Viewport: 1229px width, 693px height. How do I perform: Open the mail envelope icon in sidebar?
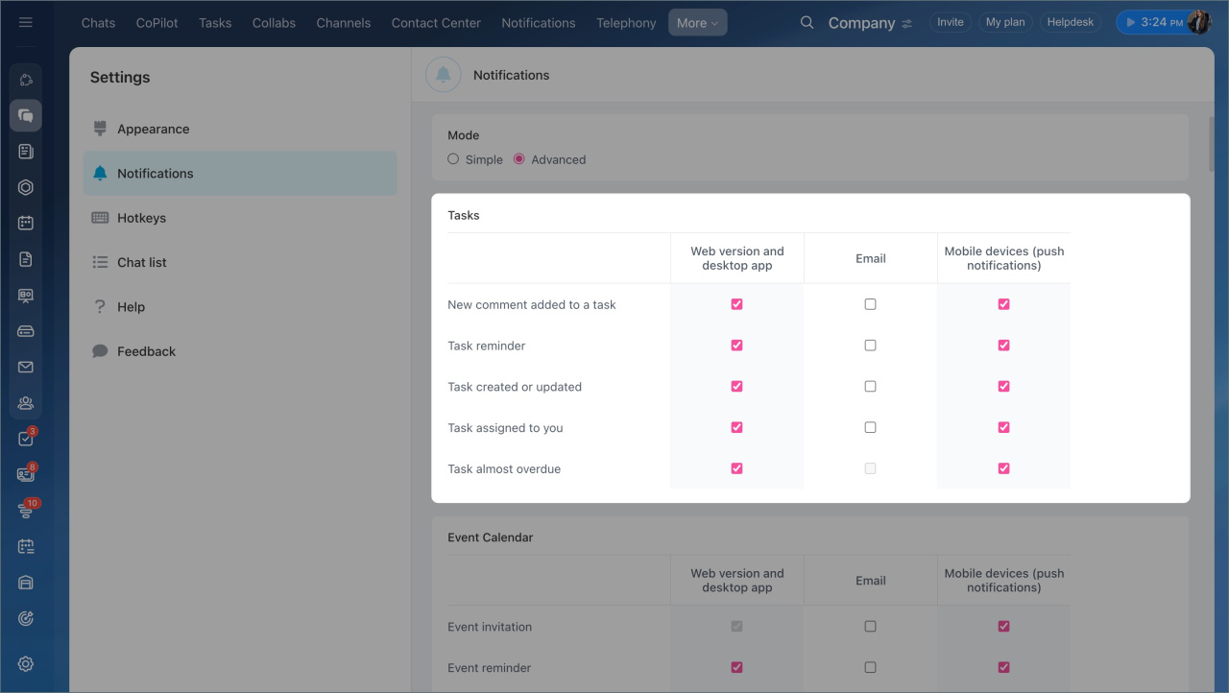tap(26, 367)
